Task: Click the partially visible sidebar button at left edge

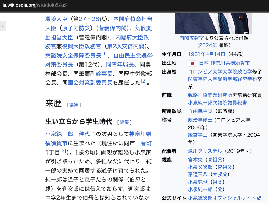Action: (x=3, y=26)
